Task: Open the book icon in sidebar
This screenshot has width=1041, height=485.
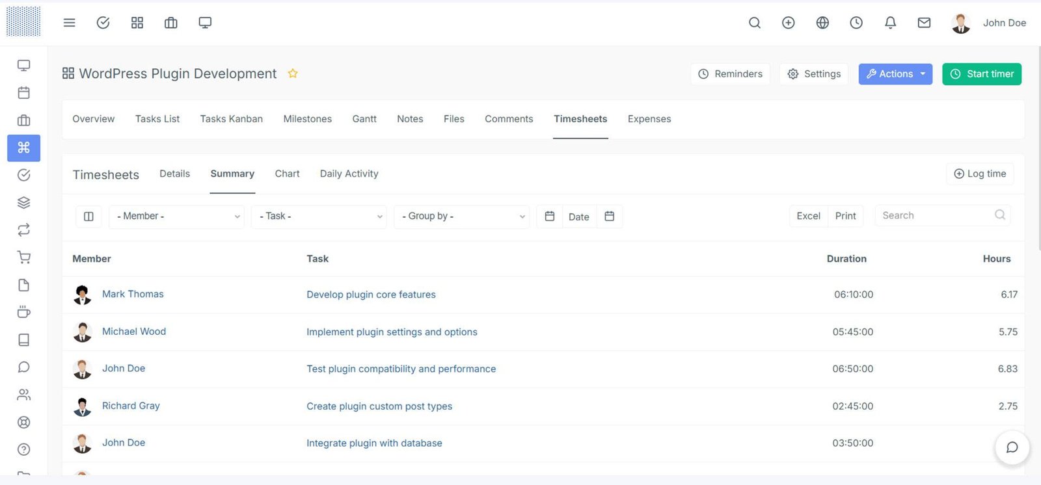Action: pyautogui.click(x=24, y=340)
